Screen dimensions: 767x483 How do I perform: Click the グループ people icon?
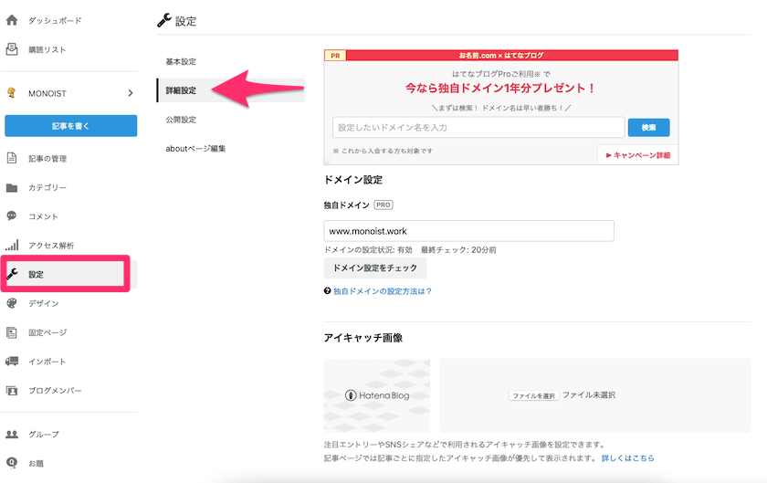pyautogui.click(x=12, y=434)
